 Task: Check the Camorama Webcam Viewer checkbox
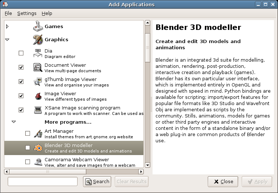(x=27, y=162)
